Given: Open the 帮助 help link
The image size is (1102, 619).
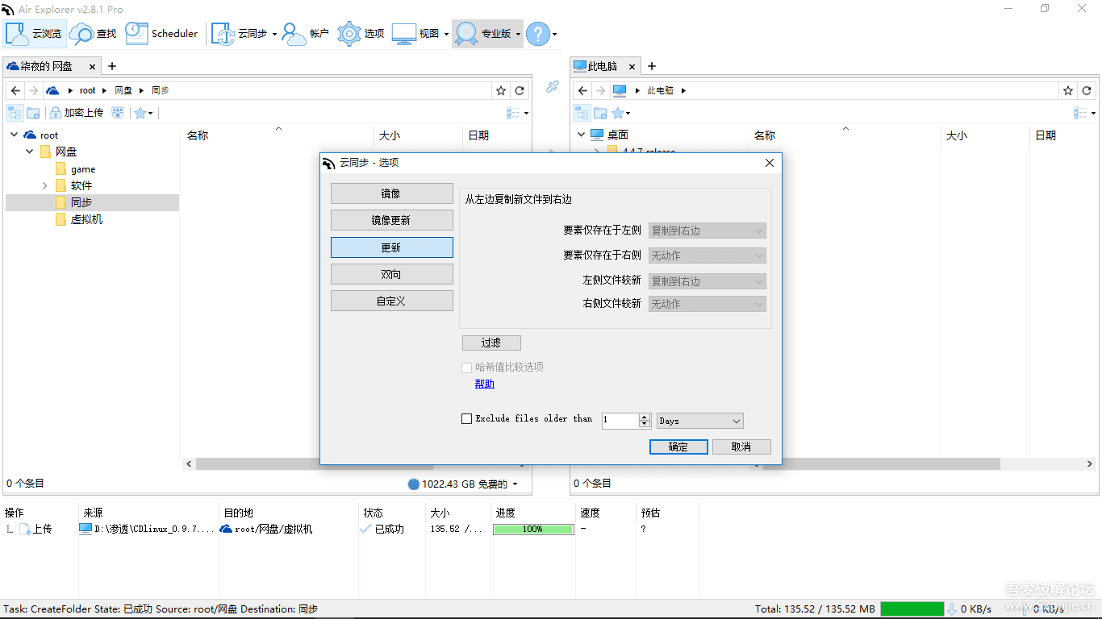Looking at the screenshot, I should coord(484,384).
